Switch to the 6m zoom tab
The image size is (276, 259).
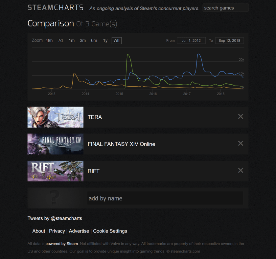point(94,40)
